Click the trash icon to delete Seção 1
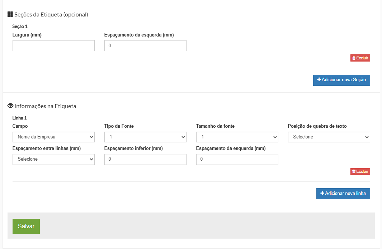Screen dimensions: 382x249 (x=354, y=58)
